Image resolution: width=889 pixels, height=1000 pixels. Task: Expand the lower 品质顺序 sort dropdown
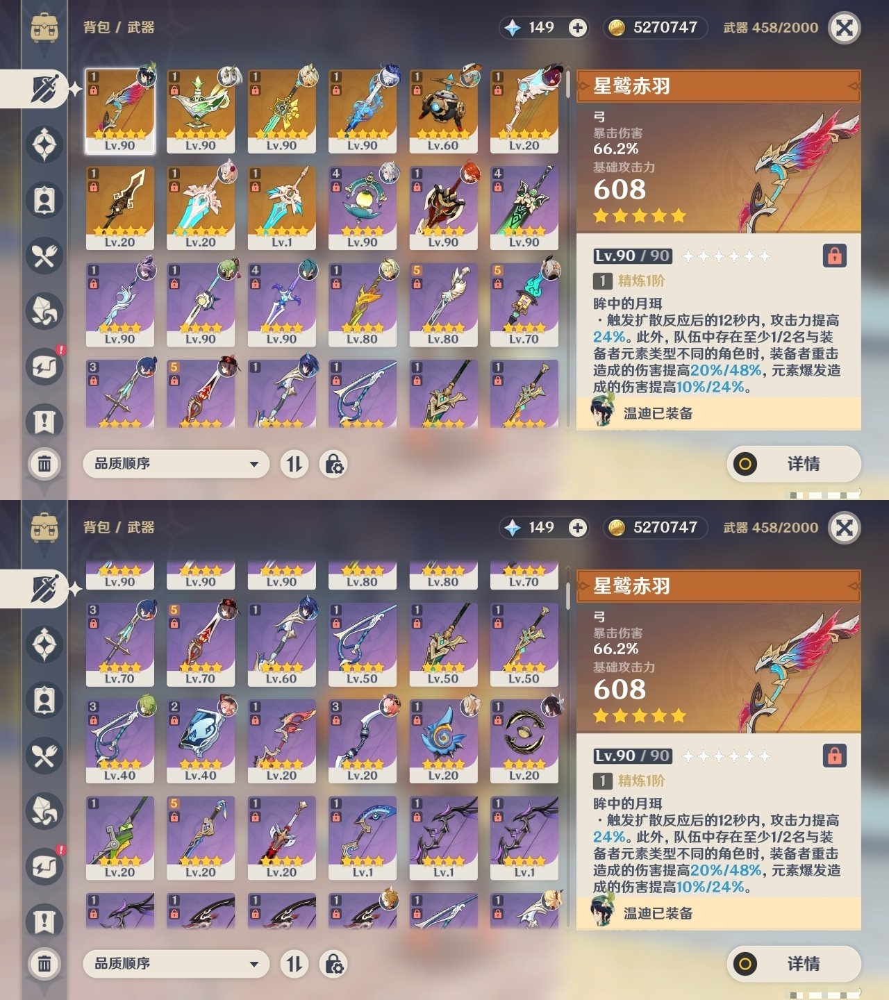pyautogui.click(x=176, y=964)
